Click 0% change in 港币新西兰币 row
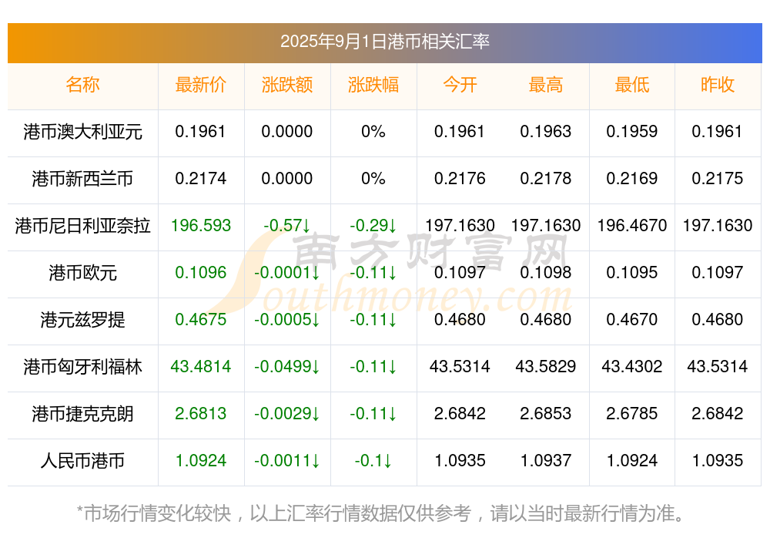Screen dimensions: 770x538 point(373,179)
